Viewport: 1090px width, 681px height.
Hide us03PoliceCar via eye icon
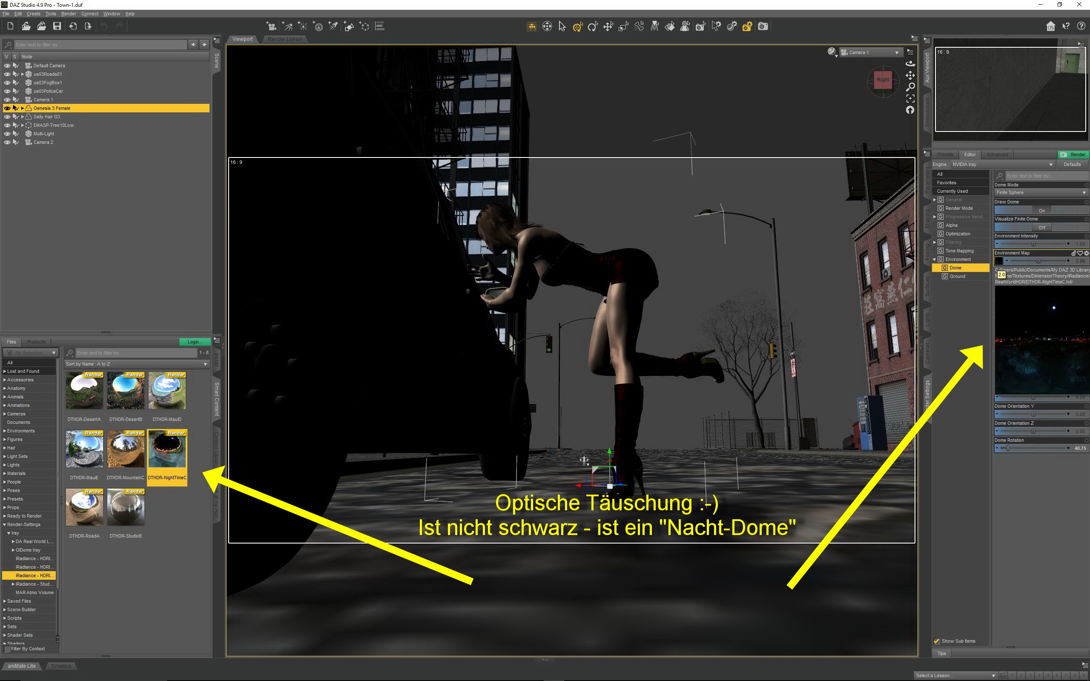[7, 91]
